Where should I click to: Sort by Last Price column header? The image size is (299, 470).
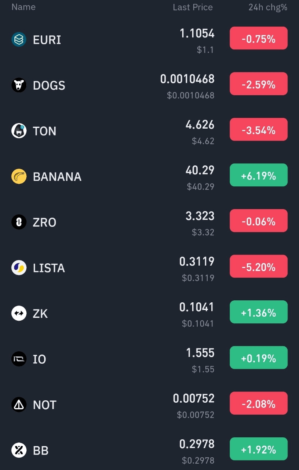(x=193, y=7)
